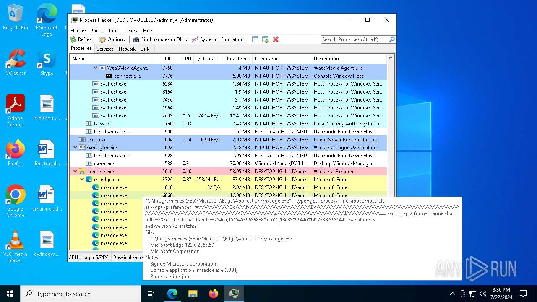Screen dimensions: 537x302
Task: Sort by the CPU column header
Action: click(x=184, y=59)
